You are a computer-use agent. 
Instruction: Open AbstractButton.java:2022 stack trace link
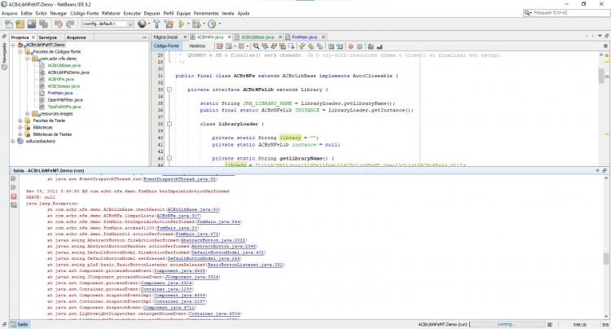click(x=213, y=240)
